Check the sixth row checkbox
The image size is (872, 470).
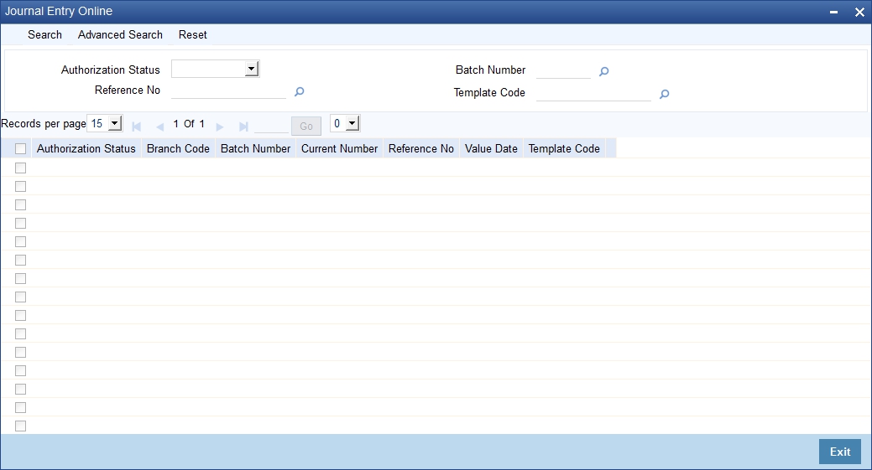click(21, 260)
